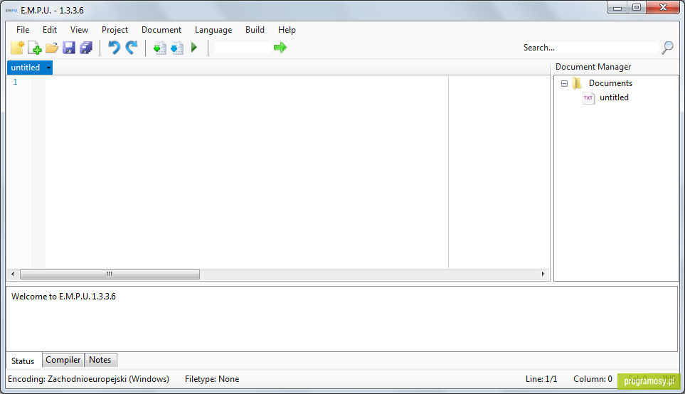Viewport: 685px width, 394px height.
Task: Select untitled in the Document Manager tree
Action: 614,97
